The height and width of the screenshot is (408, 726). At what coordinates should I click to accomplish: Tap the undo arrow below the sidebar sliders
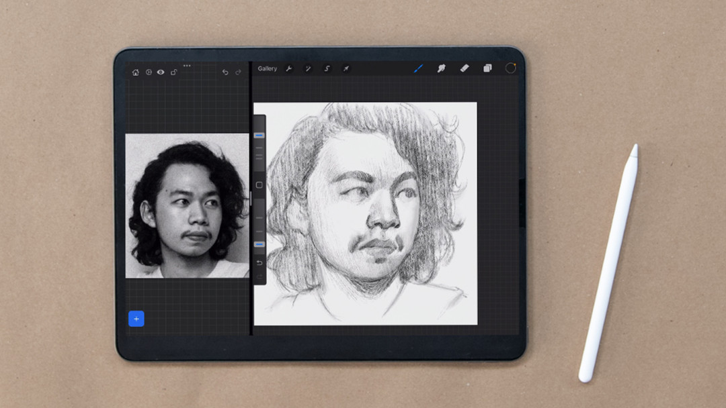259,263
